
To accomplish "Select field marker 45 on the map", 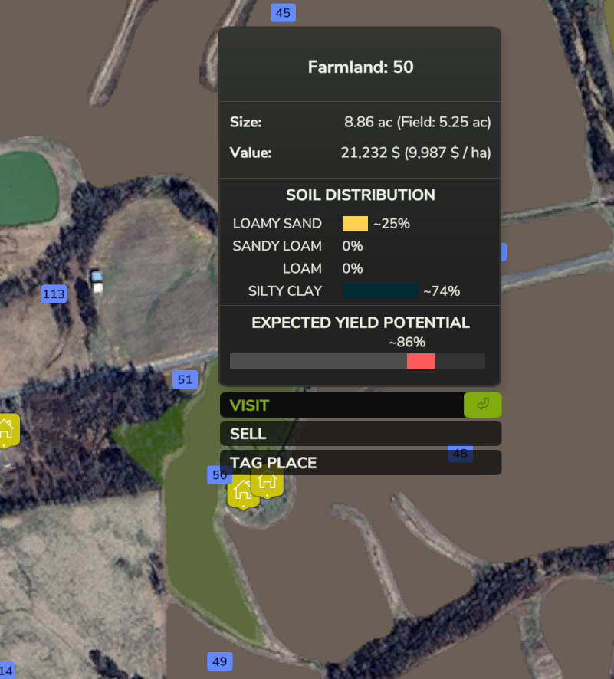I will tap(283, 13).
